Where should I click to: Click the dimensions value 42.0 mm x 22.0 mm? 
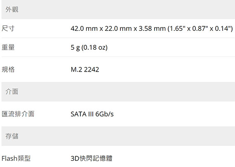[101, 28]
